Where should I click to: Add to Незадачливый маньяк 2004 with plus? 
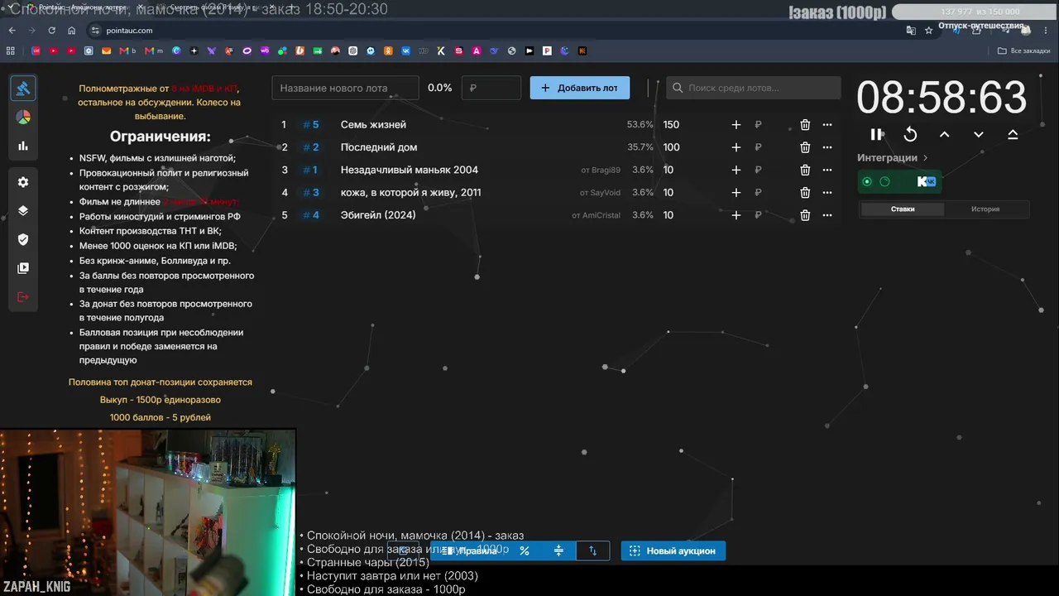point(736,170)
